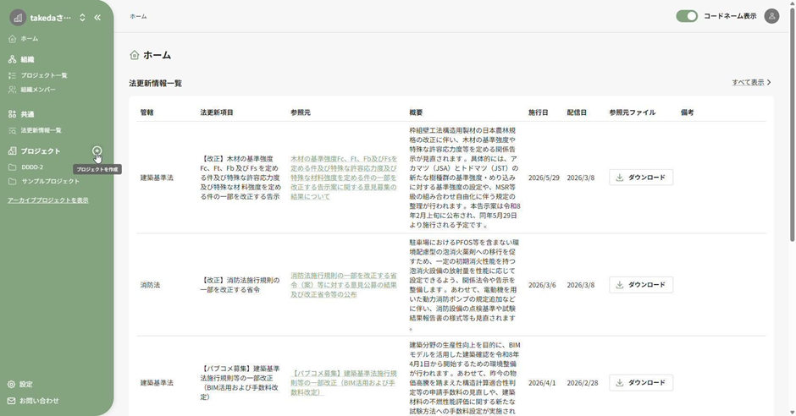Viewport: 796px width, 416px height.
Task: Click the create project plus icon
Action: [97, 151]
